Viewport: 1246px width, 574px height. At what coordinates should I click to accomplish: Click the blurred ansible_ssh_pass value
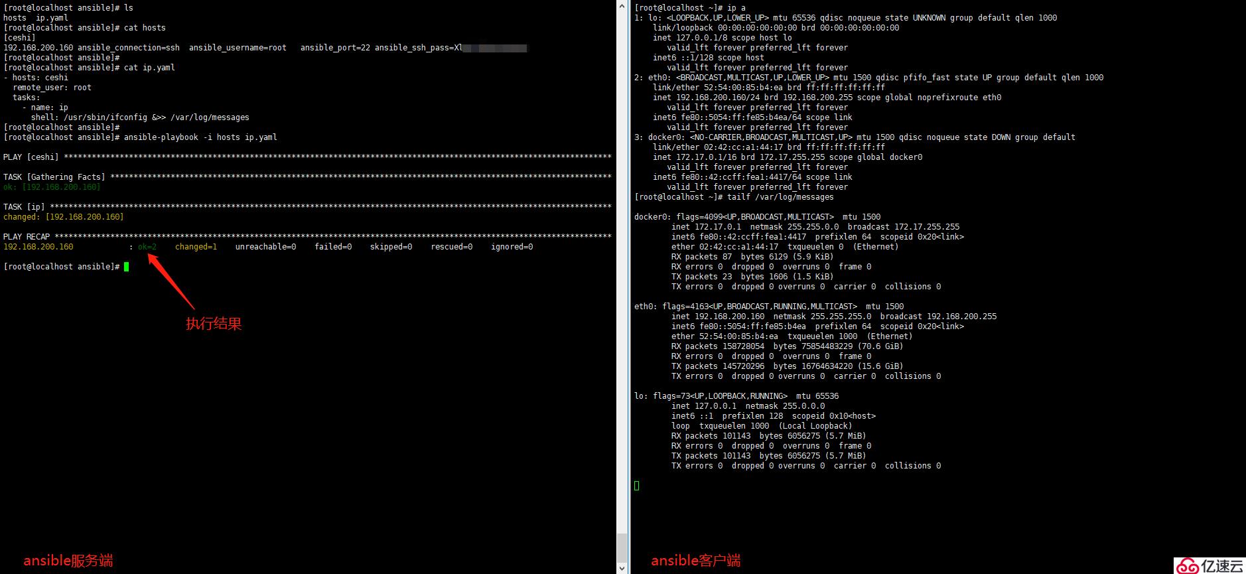click(x=495, y=48)
